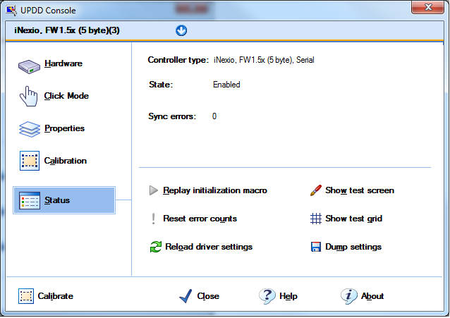Screen dimensions: 450x318
Task: Click the About info bubble icon
Action: click(x=348, y=296)
